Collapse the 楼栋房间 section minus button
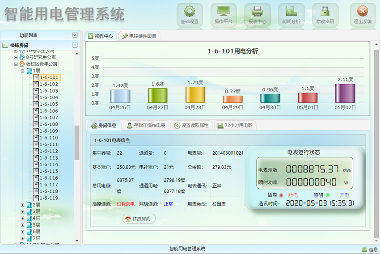The image size is (380, 254). (75, 45)
